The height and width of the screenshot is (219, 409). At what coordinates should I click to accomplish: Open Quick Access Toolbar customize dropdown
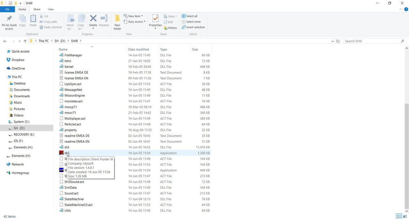point(21,3)
